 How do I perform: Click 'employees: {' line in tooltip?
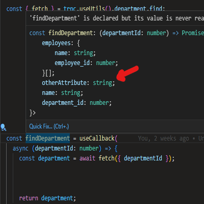tap(61, 43)
